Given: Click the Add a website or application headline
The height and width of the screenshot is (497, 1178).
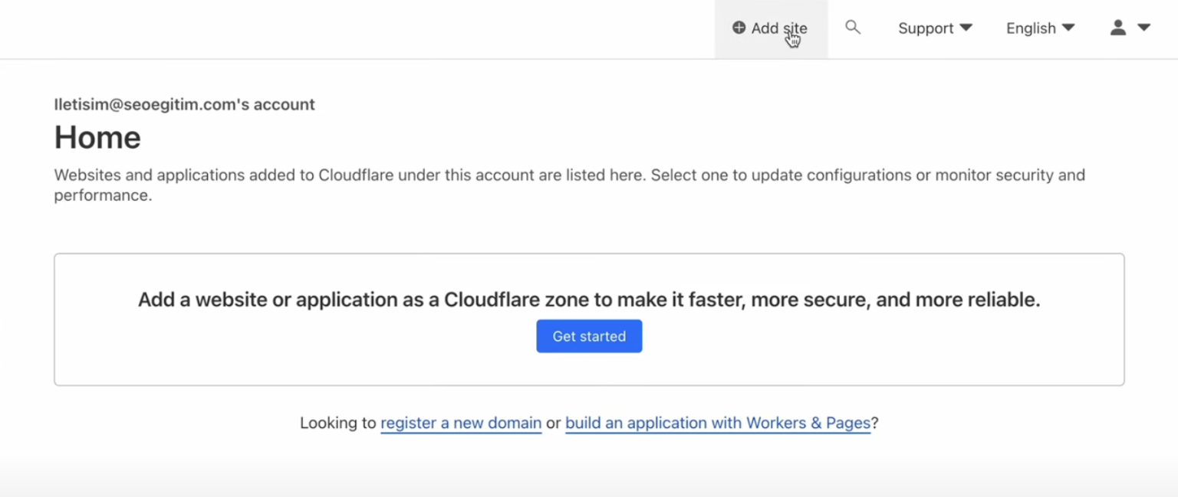Looking at the screenshot, I should point(588,299).
